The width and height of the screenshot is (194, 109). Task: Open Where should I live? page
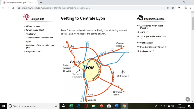[x=35, y=30]
